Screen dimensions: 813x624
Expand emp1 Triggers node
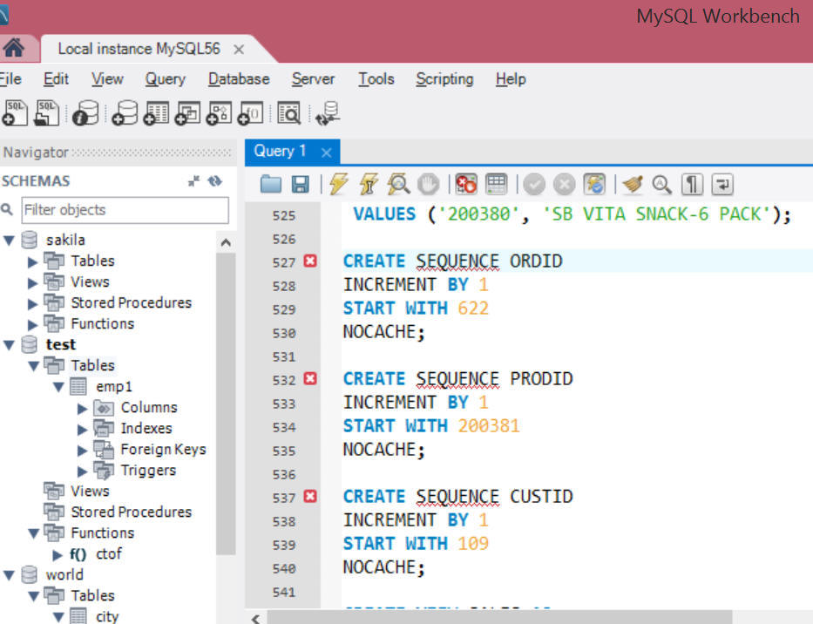click(83, 471)
